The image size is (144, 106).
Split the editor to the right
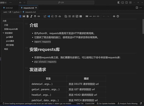[137, 8]
